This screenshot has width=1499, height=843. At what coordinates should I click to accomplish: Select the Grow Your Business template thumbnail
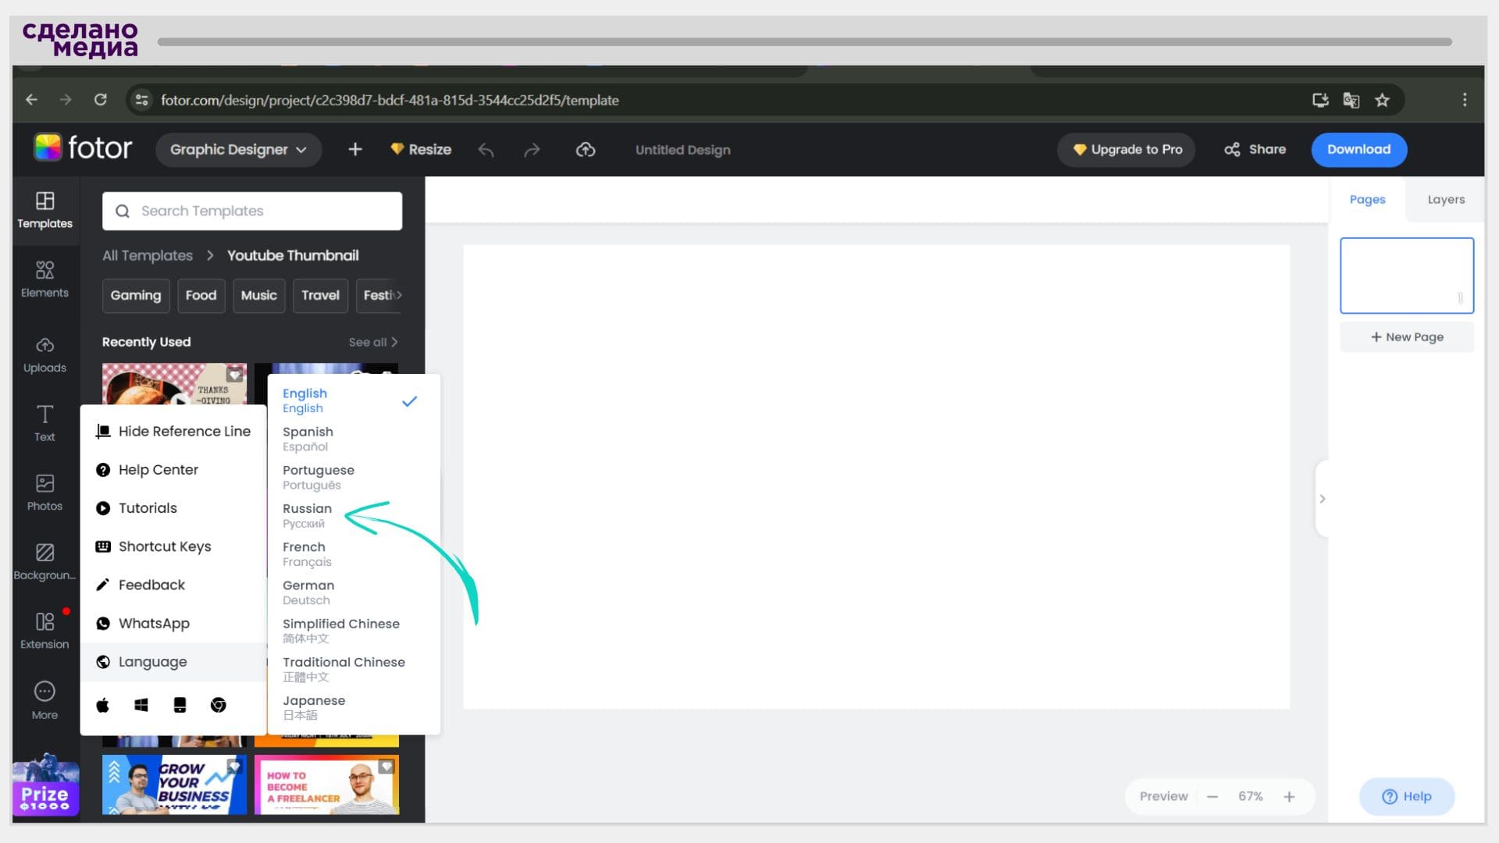pos(174,784)
